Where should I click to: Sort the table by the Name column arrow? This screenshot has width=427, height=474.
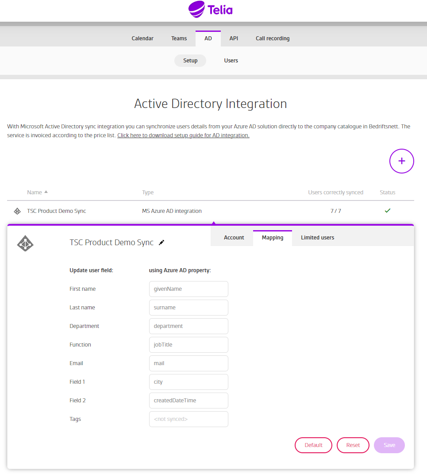coord(46,192)
